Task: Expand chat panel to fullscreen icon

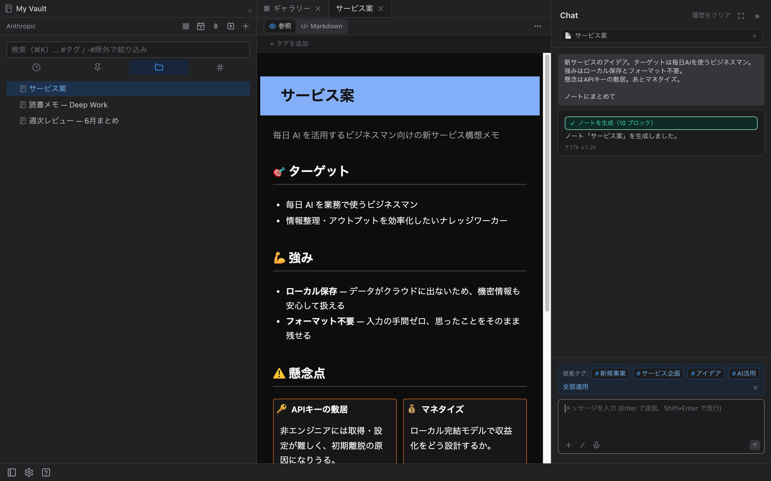Action: click(741, 16)
